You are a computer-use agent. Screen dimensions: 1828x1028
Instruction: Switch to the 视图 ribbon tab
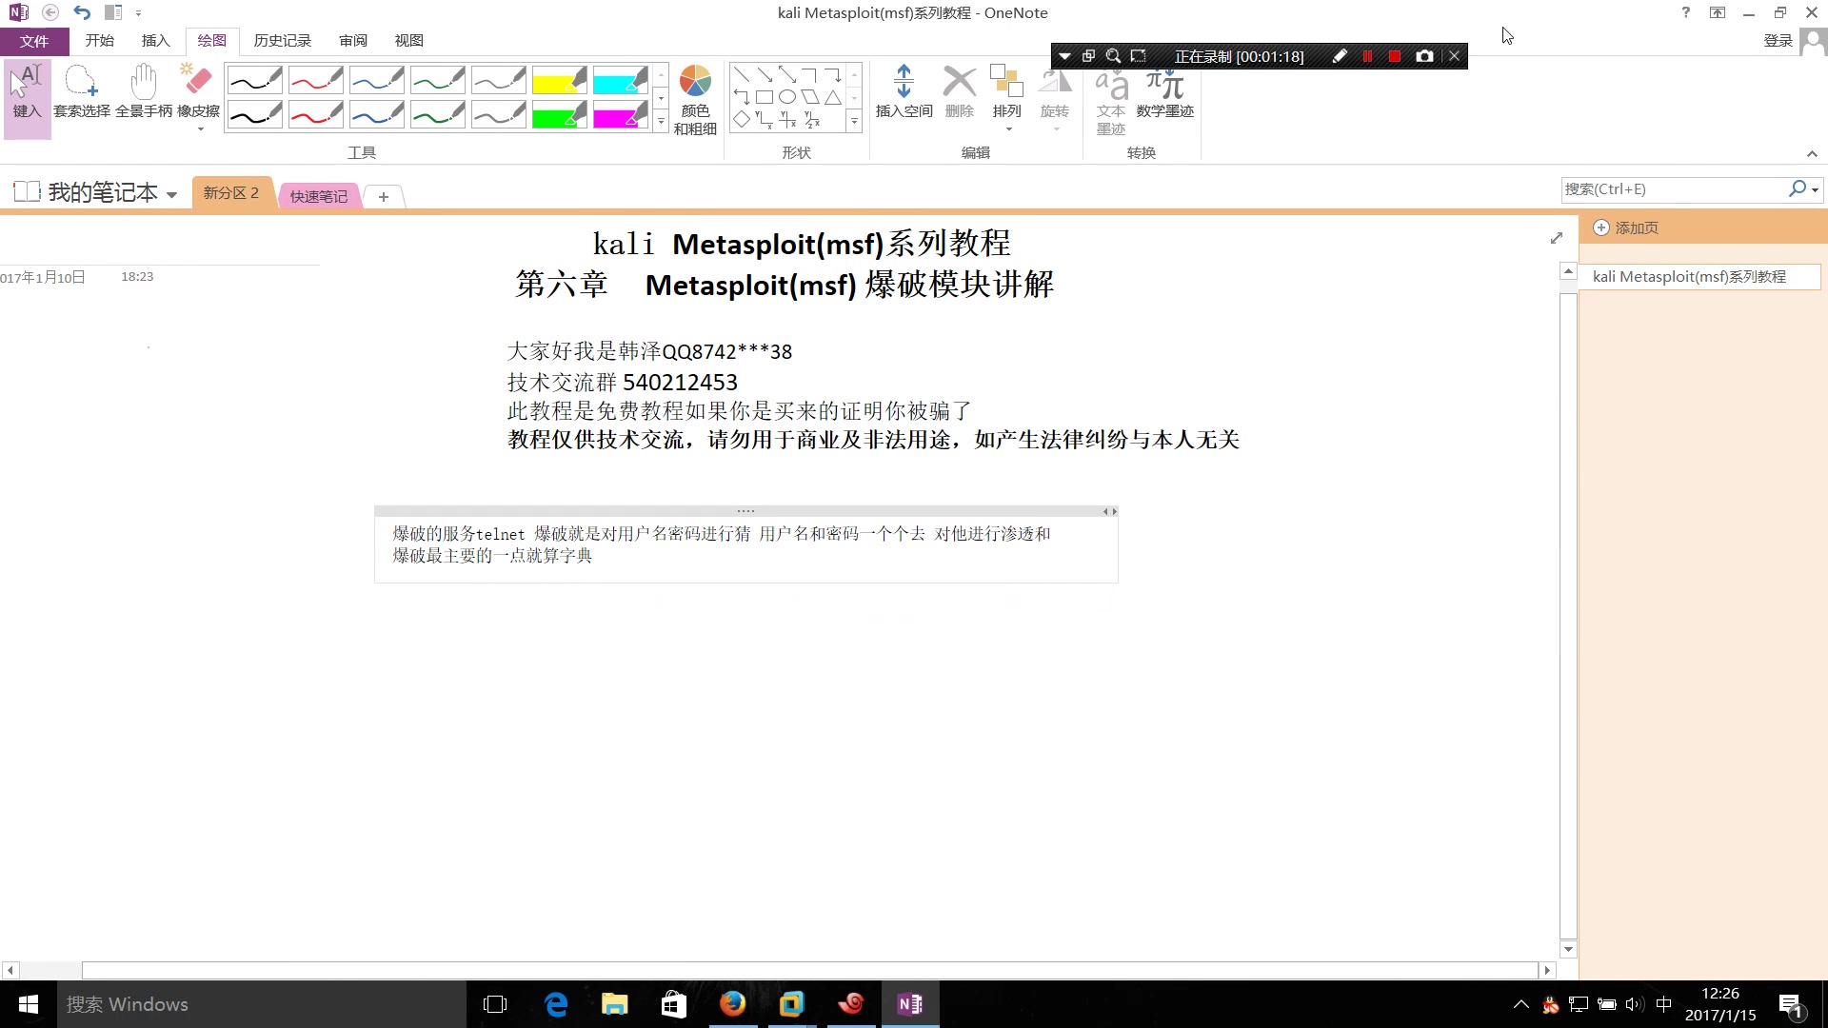(x=408, y=40)
